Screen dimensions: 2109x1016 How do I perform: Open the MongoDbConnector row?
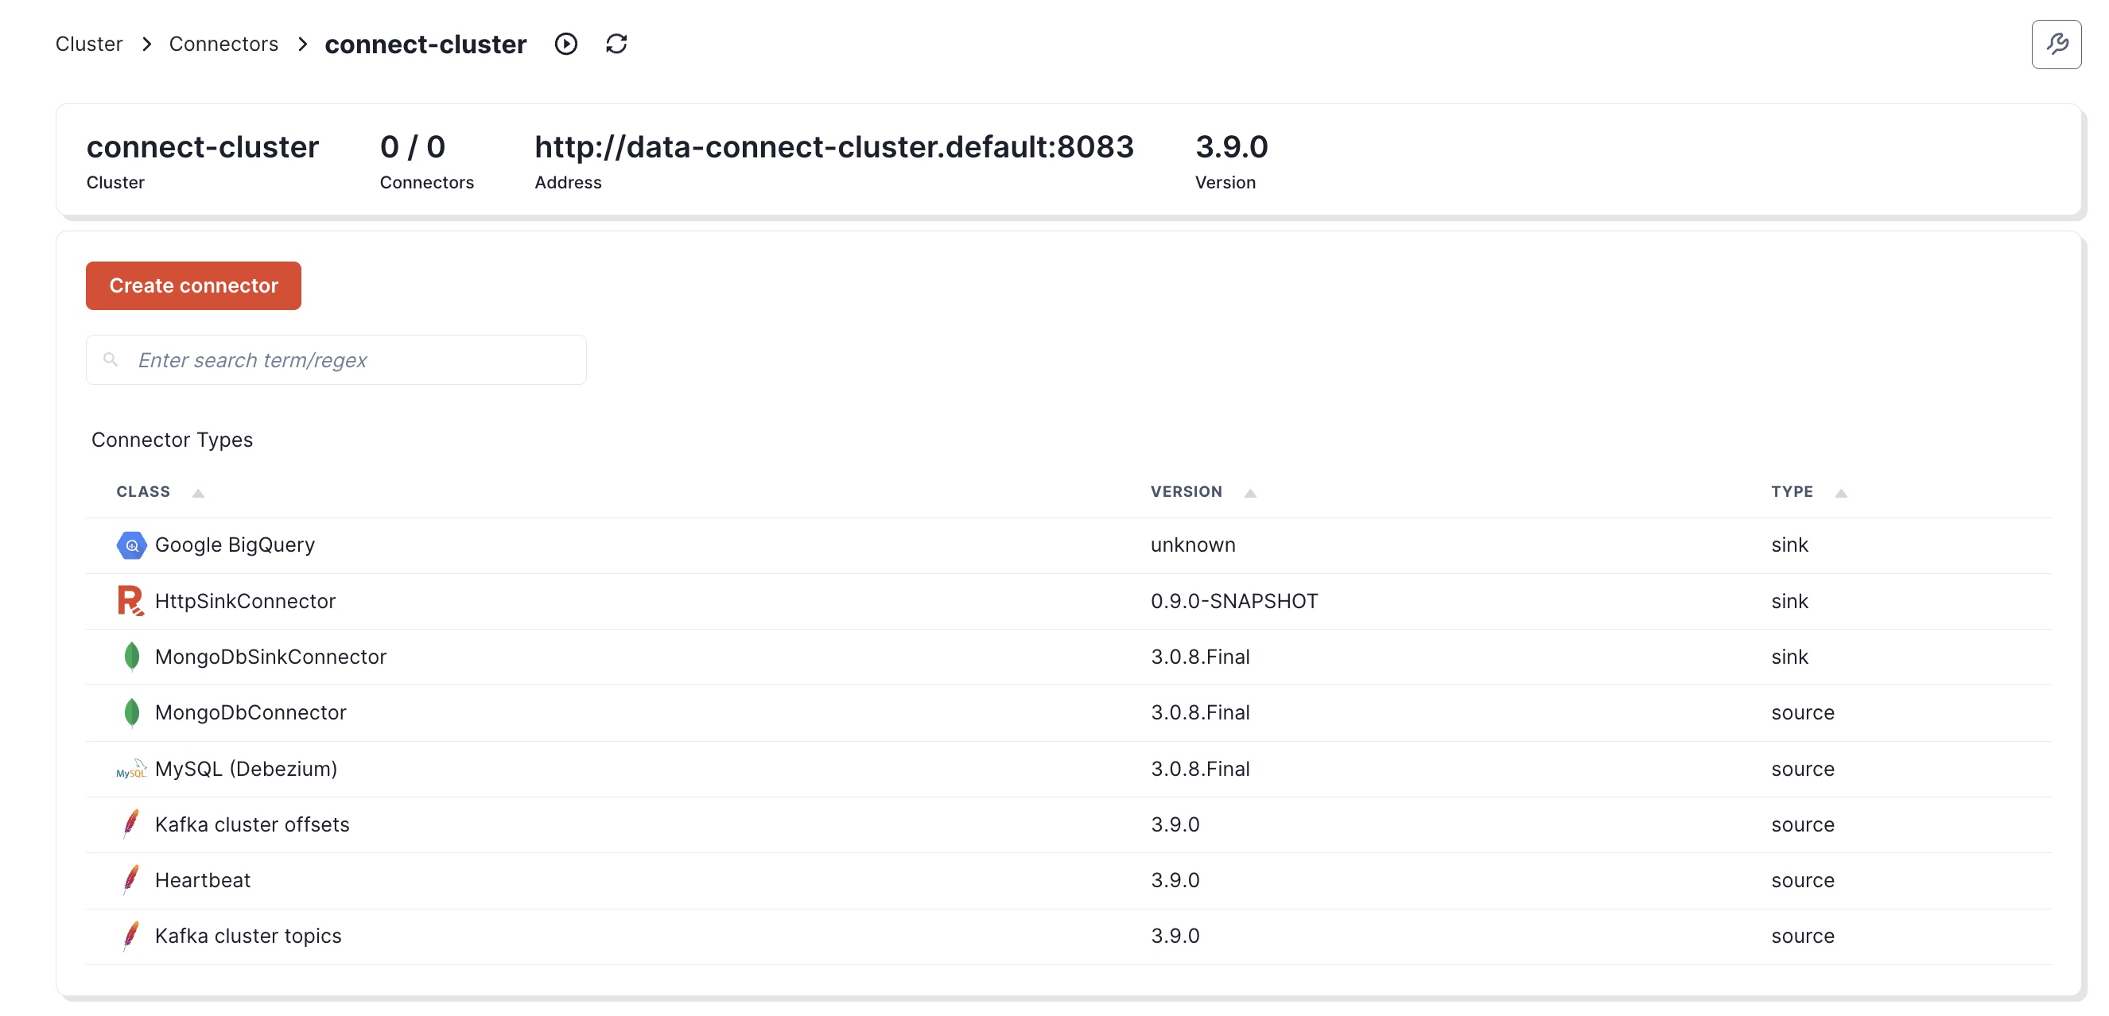point(251,712)
